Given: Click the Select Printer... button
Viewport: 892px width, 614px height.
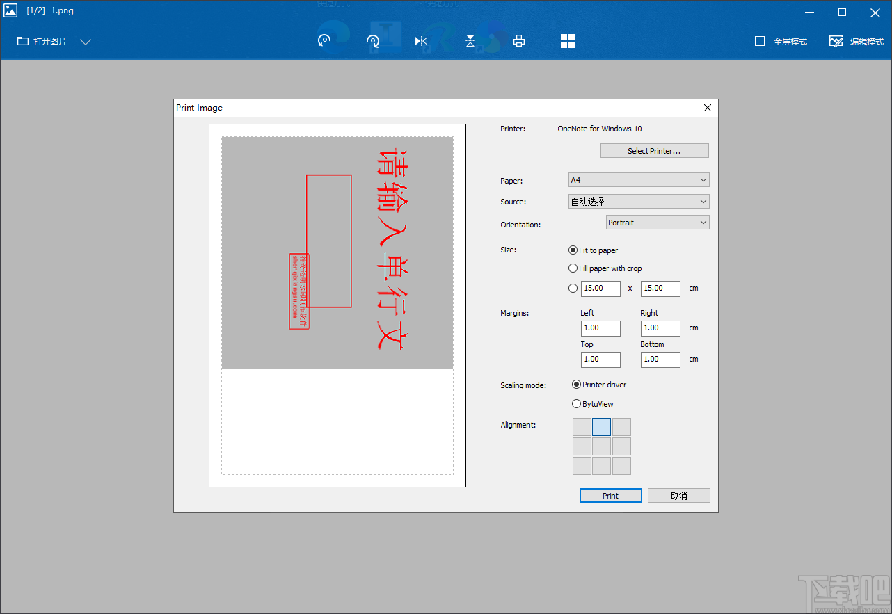Looking at the screenshot, I should [x=654, y=151].
